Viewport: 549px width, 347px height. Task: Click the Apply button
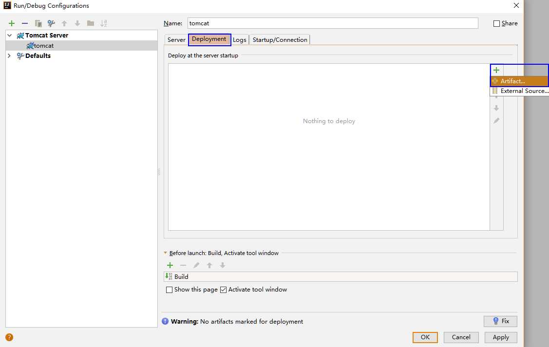coord(501,337)
